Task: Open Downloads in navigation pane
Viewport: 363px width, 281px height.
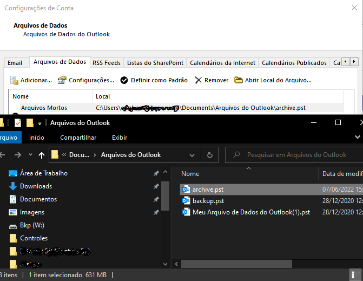Action: click(x=36, y=186)
